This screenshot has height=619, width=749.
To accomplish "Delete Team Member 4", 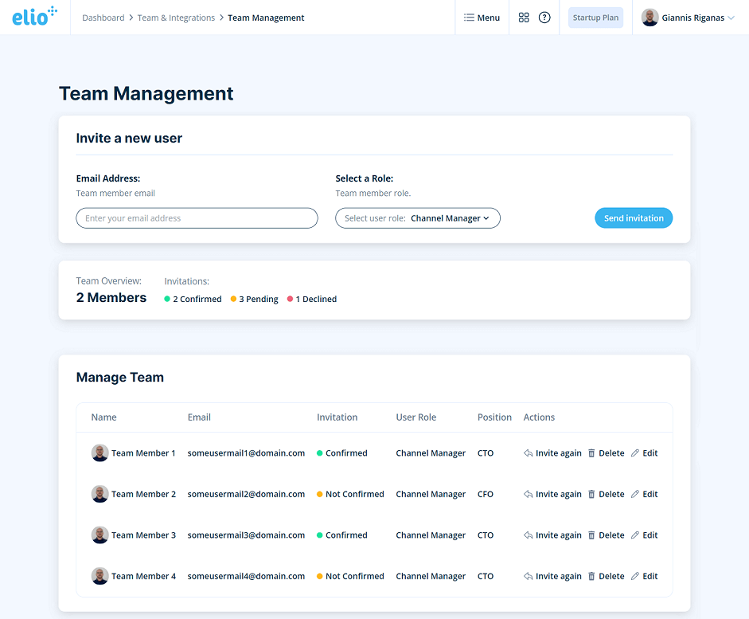I will (x=606, y=577).
